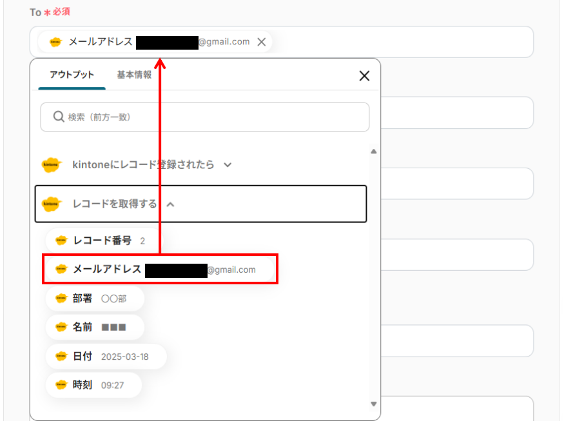Click the 検索（前方一致） search box
This screenshot has width=564, height=421.
point(205,117)
